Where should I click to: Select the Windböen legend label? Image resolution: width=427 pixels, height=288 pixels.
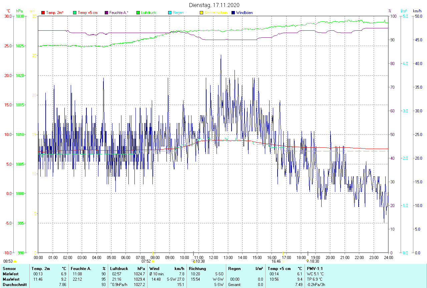pos(244,13)
